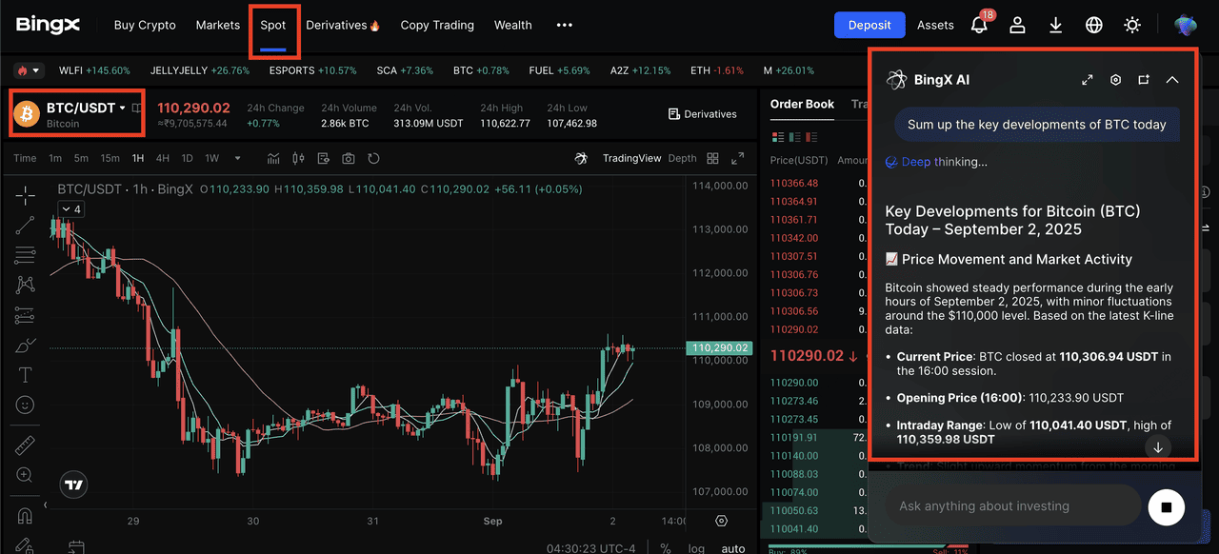Switch chart to Depth view
This screenshot has width=1219, height=554.
click(x=682, y=158)
